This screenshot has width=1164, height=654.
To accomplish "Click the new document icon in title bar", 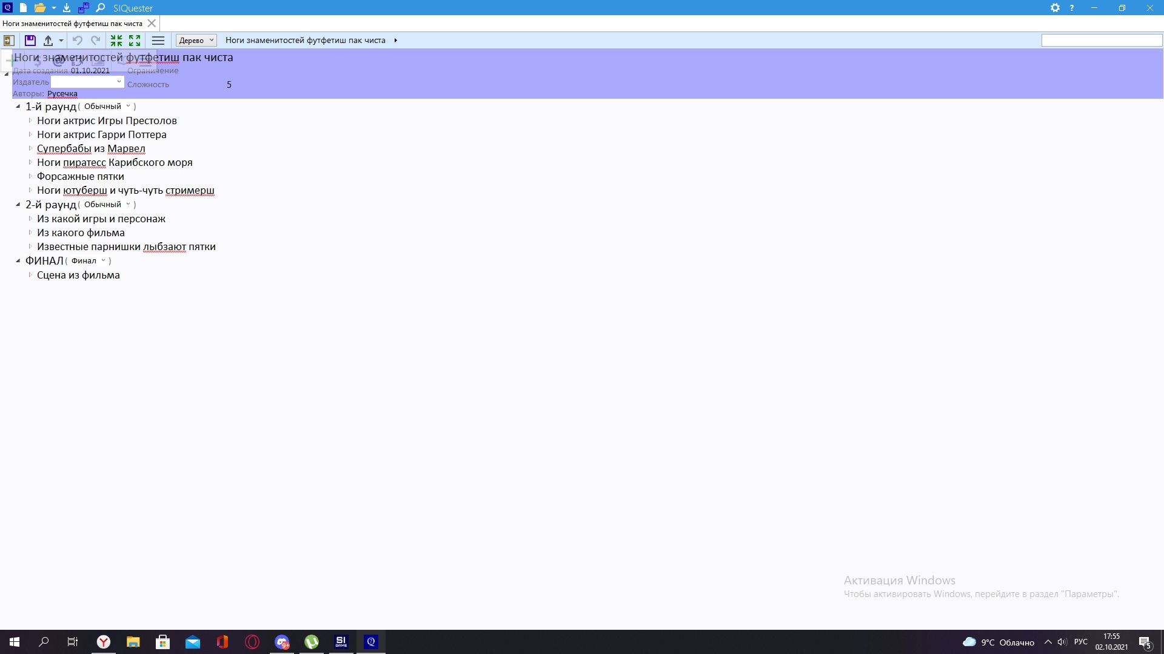I will pyautogui.click(x=23, y=8).
